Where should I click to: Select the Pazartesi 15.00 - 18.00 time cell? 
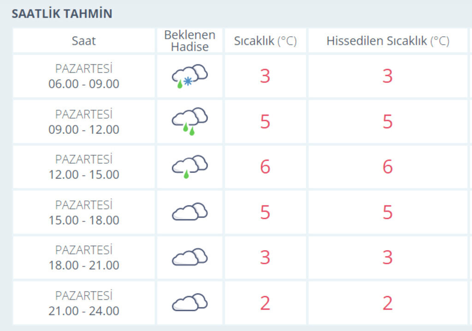[84, 212]
